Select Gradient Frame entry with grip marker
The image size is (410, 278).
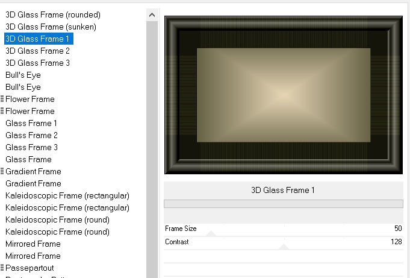point(33,171)
